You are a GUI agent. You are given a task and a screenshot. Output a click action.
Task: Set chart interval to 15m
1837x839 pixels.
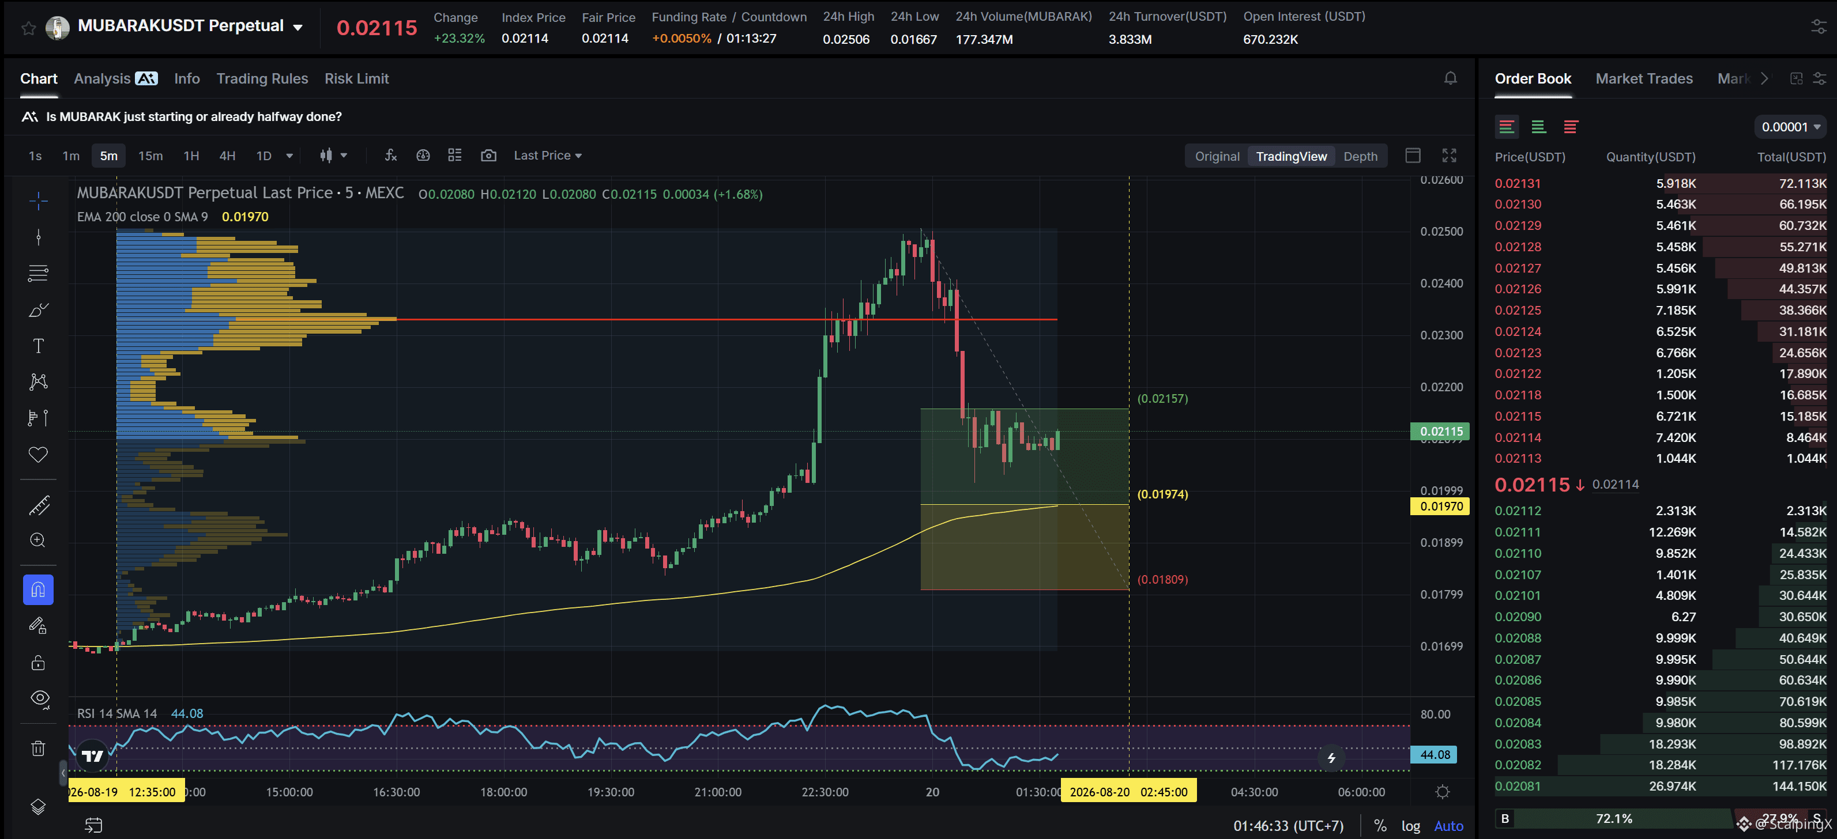click(x=150, y=156)
